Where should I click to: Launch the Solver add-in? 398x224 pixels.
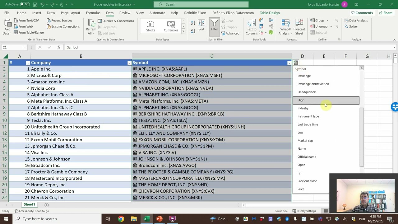coord(351,26)
